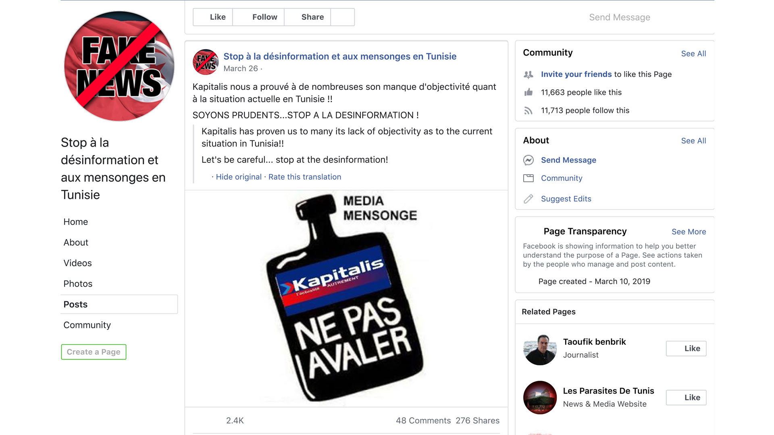This screenshot has width=774, height=435.
Task: Like the Taoufik benbrik related page
Action: click(x=686, y=348)
